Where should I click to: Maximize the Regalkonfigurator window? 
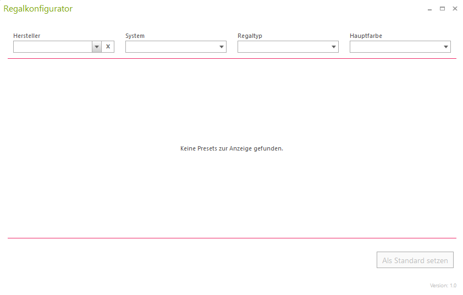point(442,9)
